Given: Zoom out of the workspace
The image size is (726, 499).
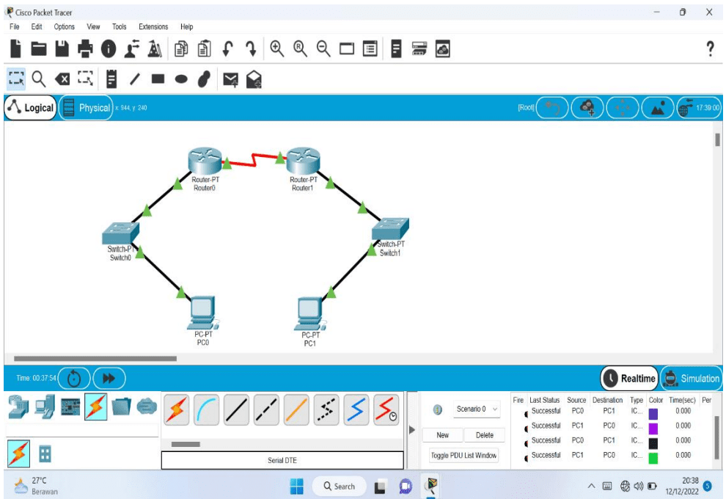Looking at the screenshot, I should click(x=323, y=48).
